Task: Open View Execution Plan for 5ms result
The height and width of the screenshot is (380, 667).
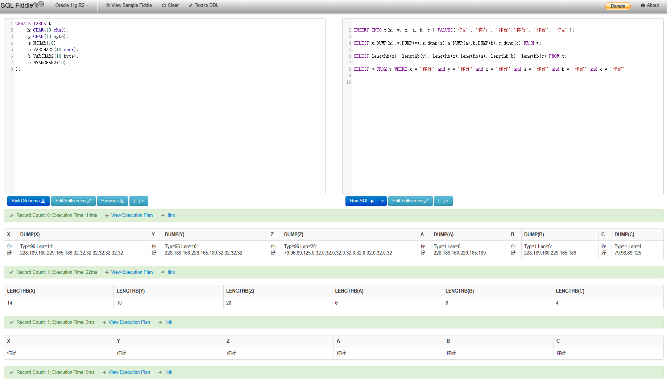Action: click(129, 372)
